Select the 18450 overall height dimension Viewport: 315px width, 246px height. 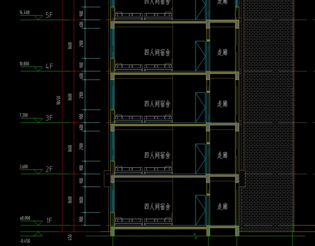pos(58,100)
